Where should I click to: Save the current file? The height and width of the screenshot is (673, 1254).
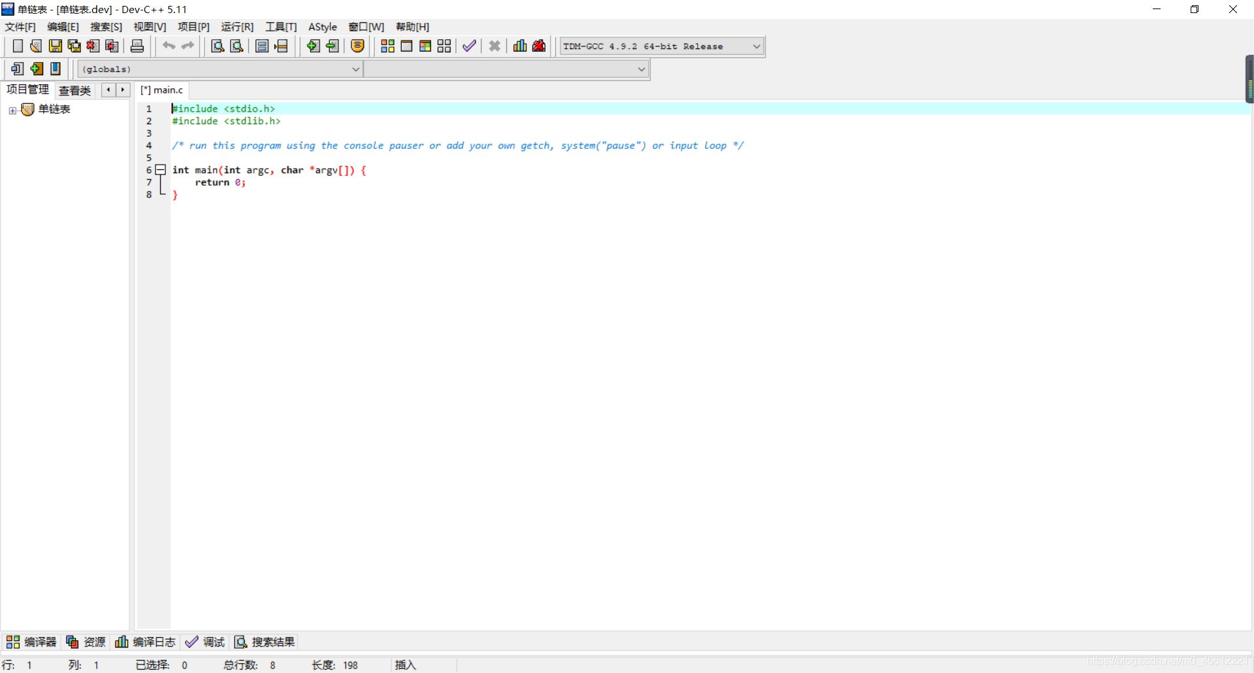click(56, 46)
